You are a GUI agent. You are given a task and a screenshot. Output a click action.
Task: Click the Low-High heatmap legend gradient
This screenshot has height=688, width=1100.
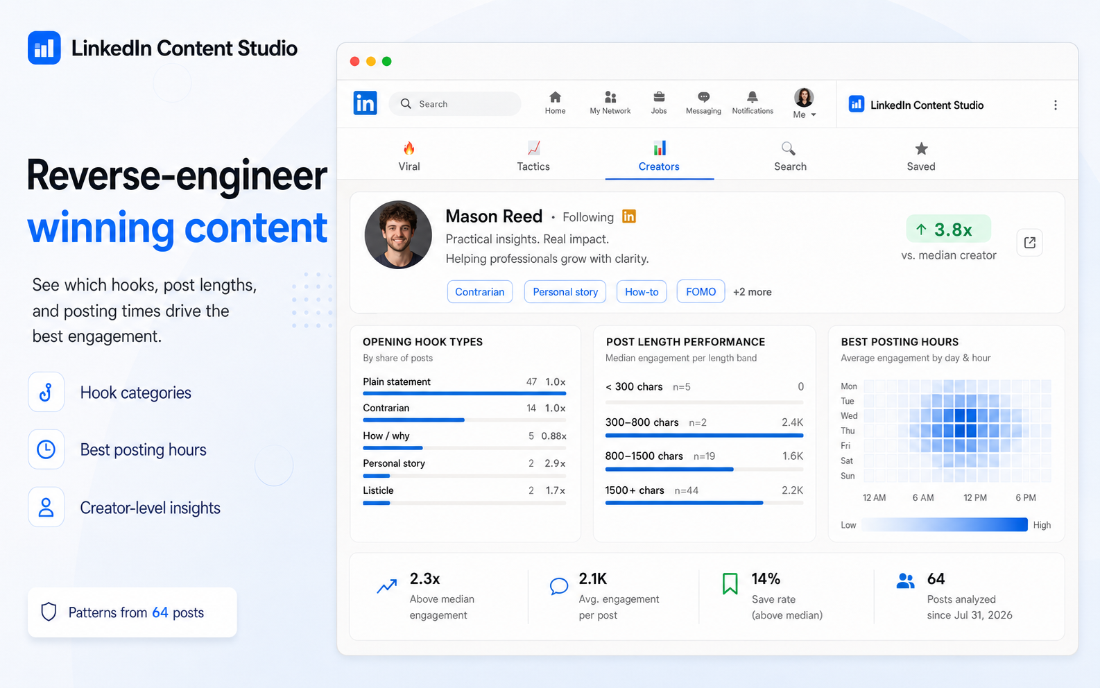pos(944,525)
